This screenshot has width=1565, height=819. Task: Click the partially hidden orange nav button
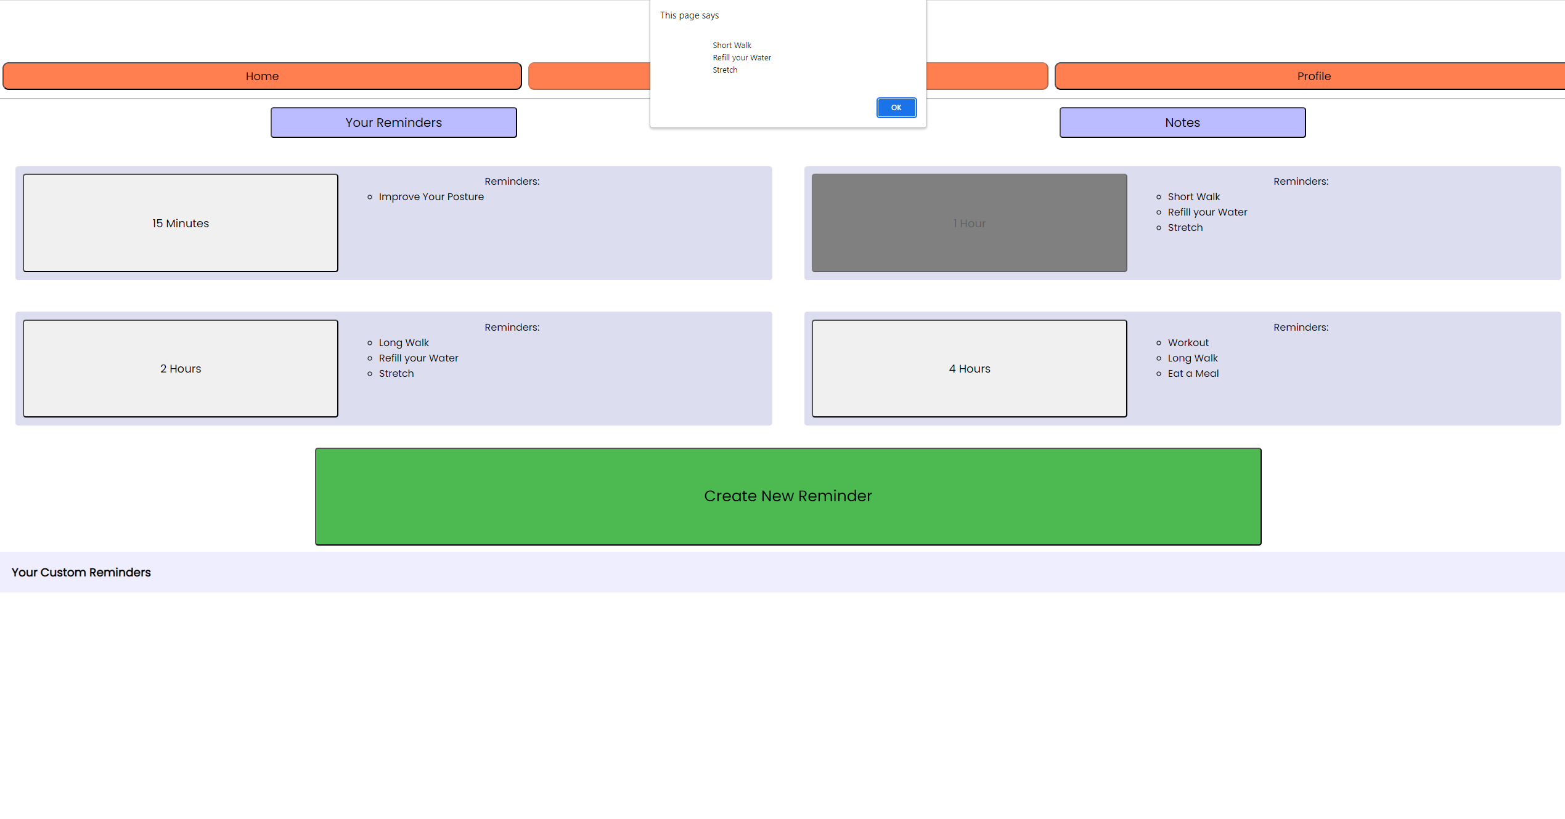point(589,76)
